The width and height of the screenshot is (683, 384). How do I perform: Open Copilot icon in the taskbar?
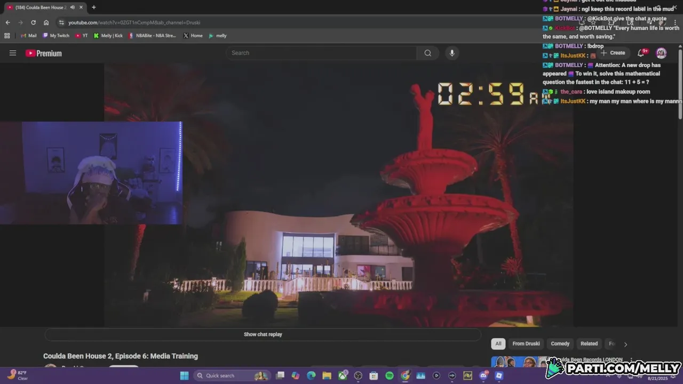coord(296,375)
